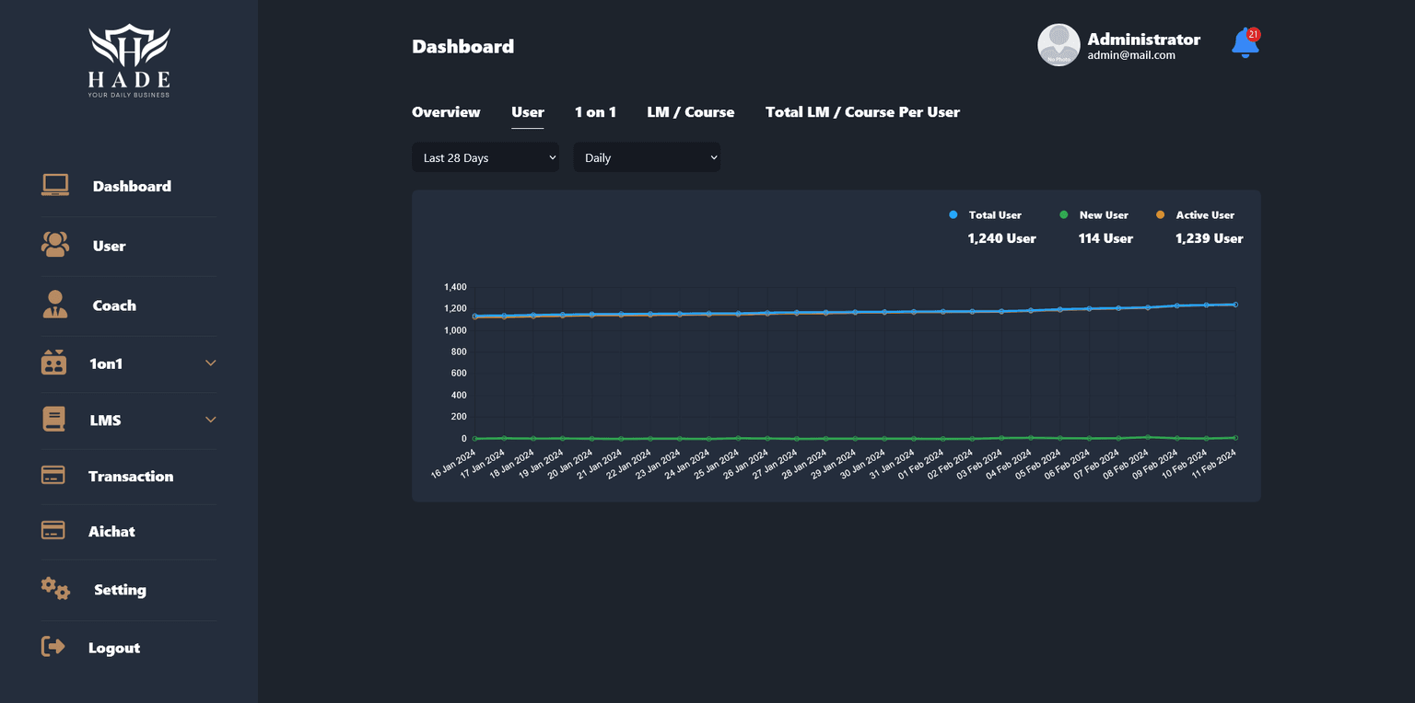Select the LMS book icon in sidebar

(54, 420)
